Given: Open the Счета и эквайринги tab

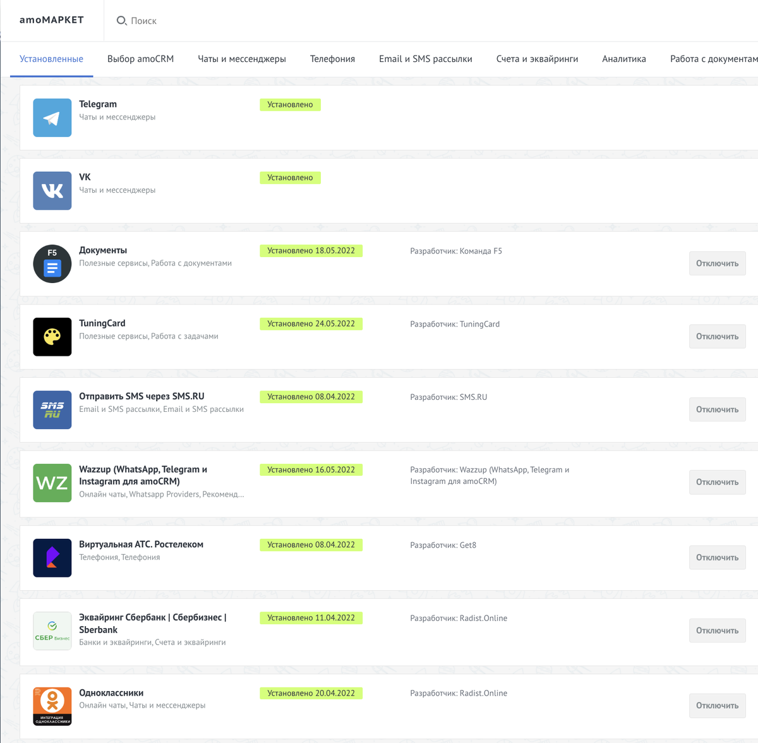Looking at the screenshot, I should (x=537, y=59).
